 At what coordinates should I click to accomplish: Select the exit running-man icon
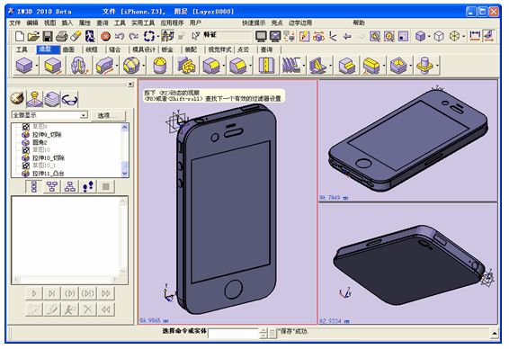pyautogui.click(x=90, y=36)
